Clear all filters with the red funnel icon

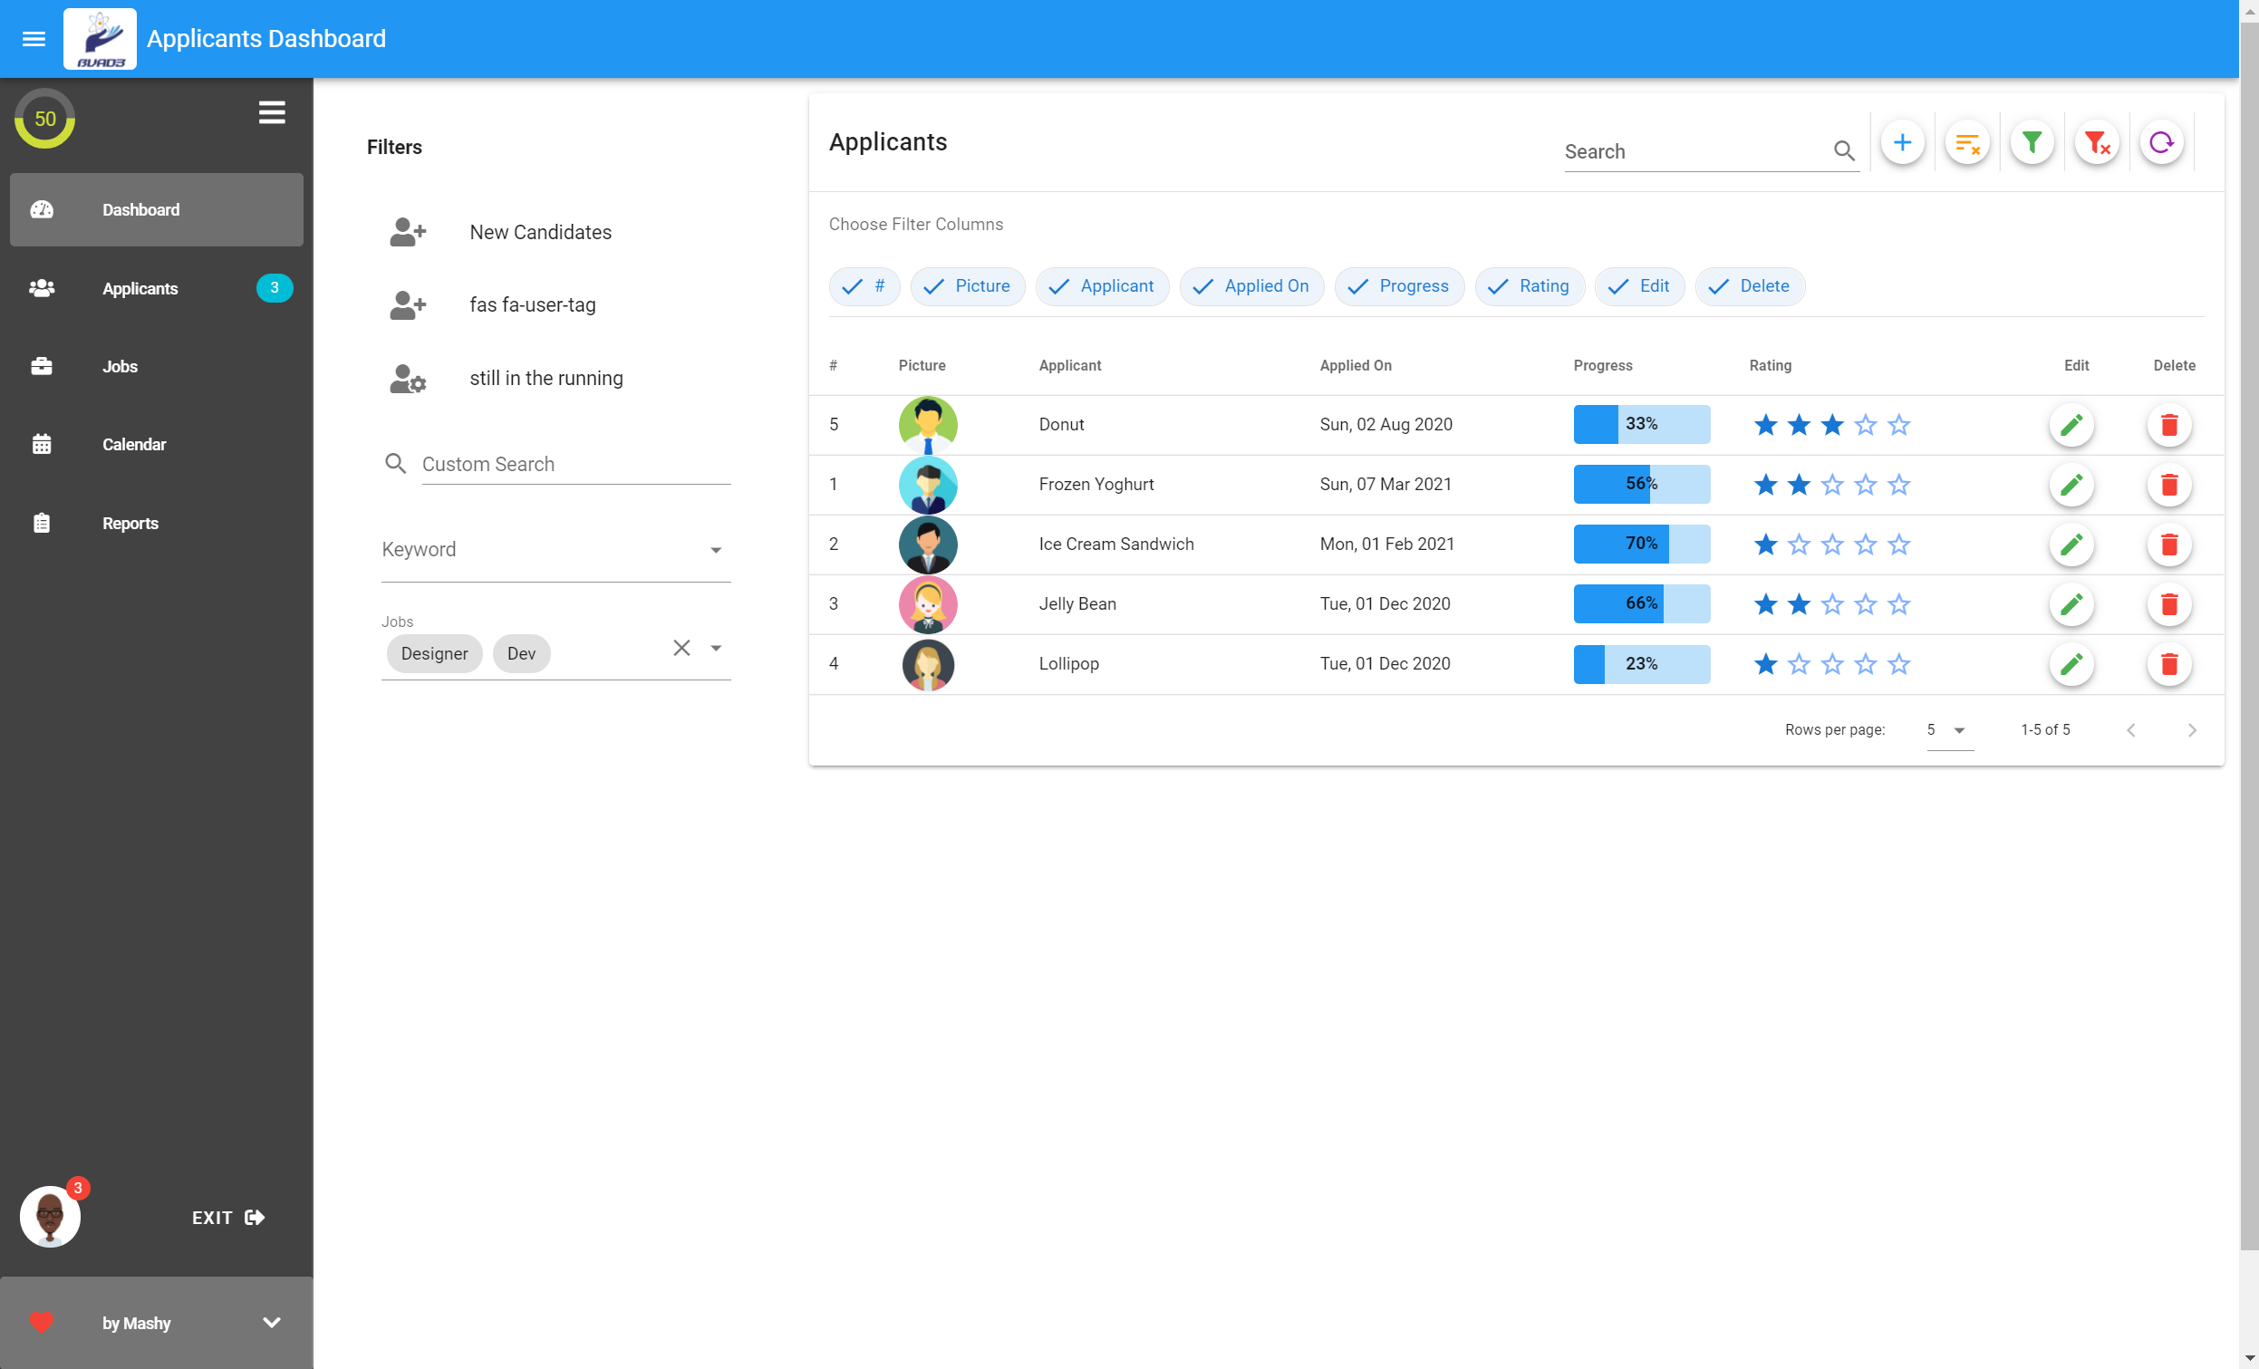2097,142
